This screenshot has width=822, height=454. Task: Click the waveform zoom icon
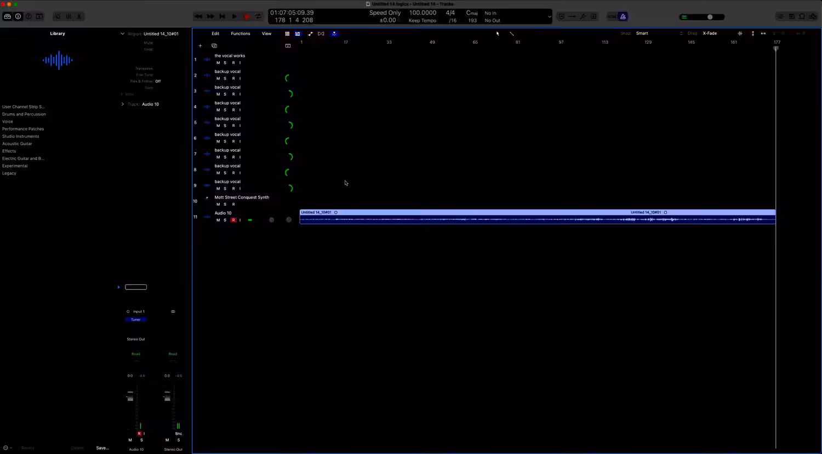click(740, 33)
